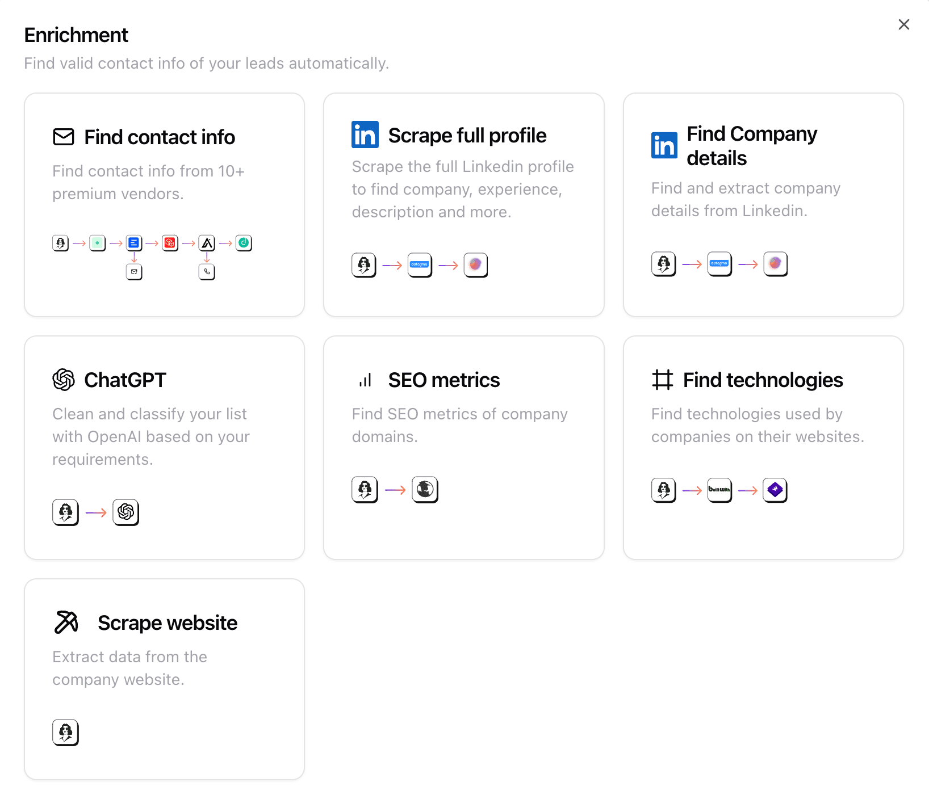Screen dimensions: 929x799
Task: Click the email icon in the contact info vendor chain
Action: (134, 272)
